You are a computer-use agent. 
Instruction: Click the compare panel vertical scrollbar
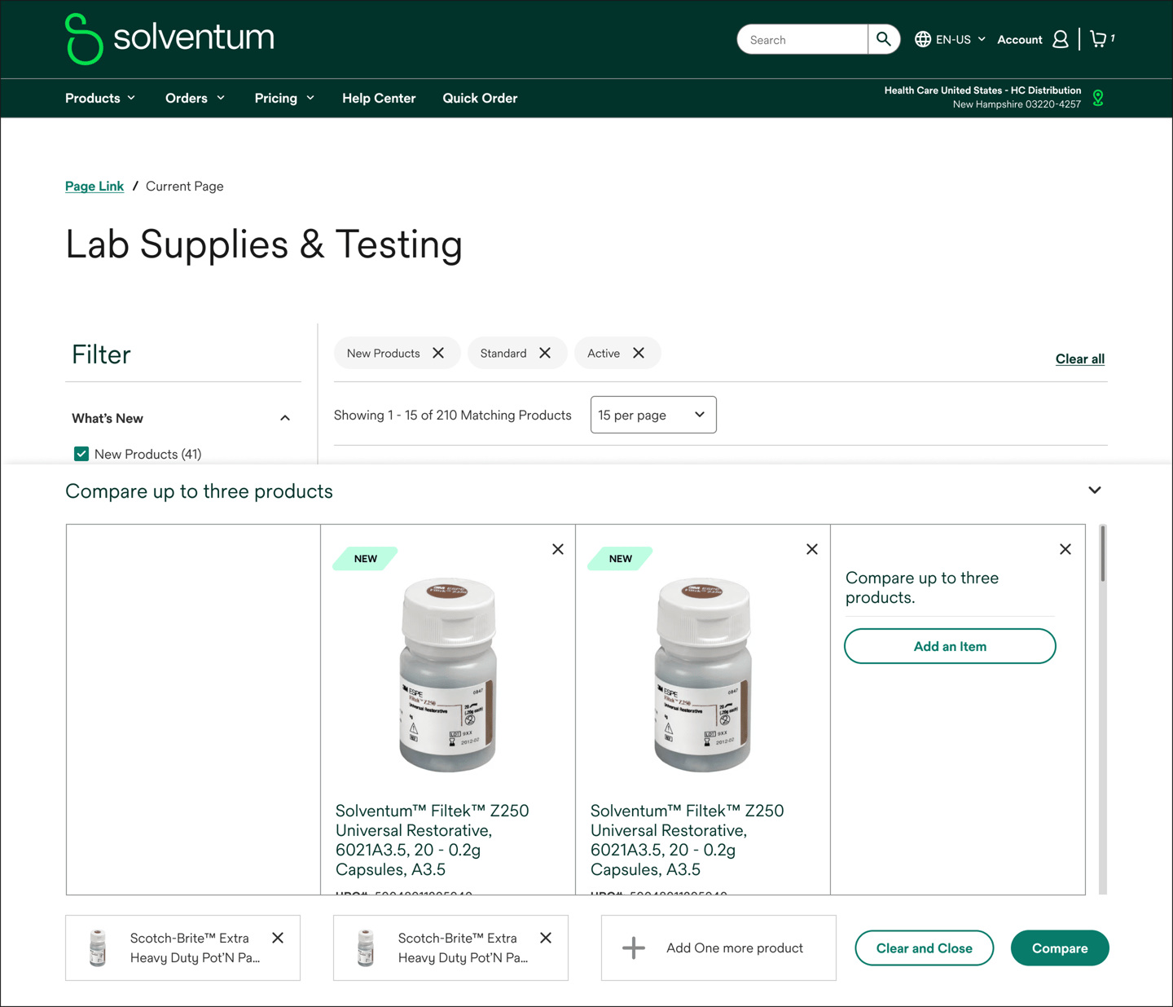[1103, 554]
